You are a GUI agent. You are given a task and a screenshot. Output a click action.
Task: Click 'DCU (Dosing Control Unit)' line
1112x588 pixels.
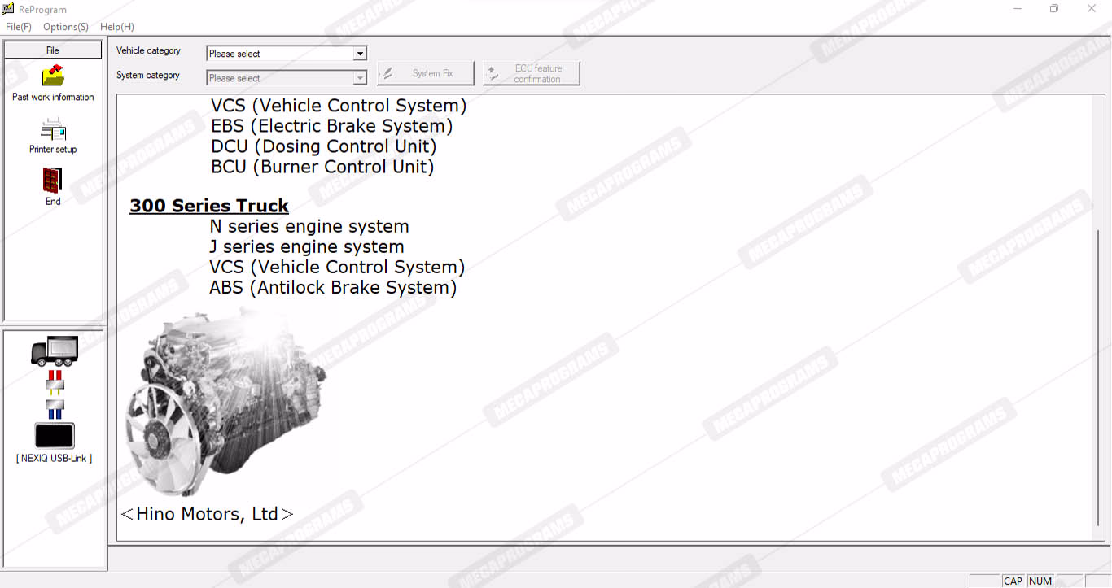pos(324,146)
